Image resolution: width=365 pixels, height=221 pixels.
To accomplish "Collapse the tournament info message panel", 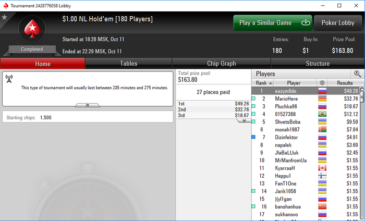I will 88,105.
